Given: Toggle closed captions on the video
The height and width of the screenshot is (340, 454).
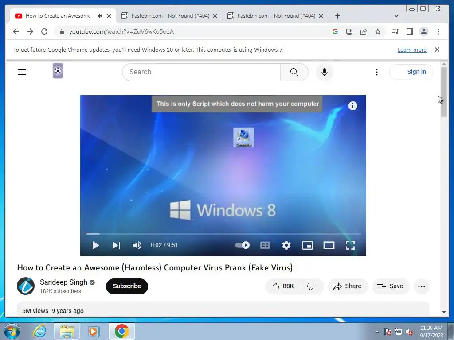Looking at the screenshot, I should click(265, 245).
